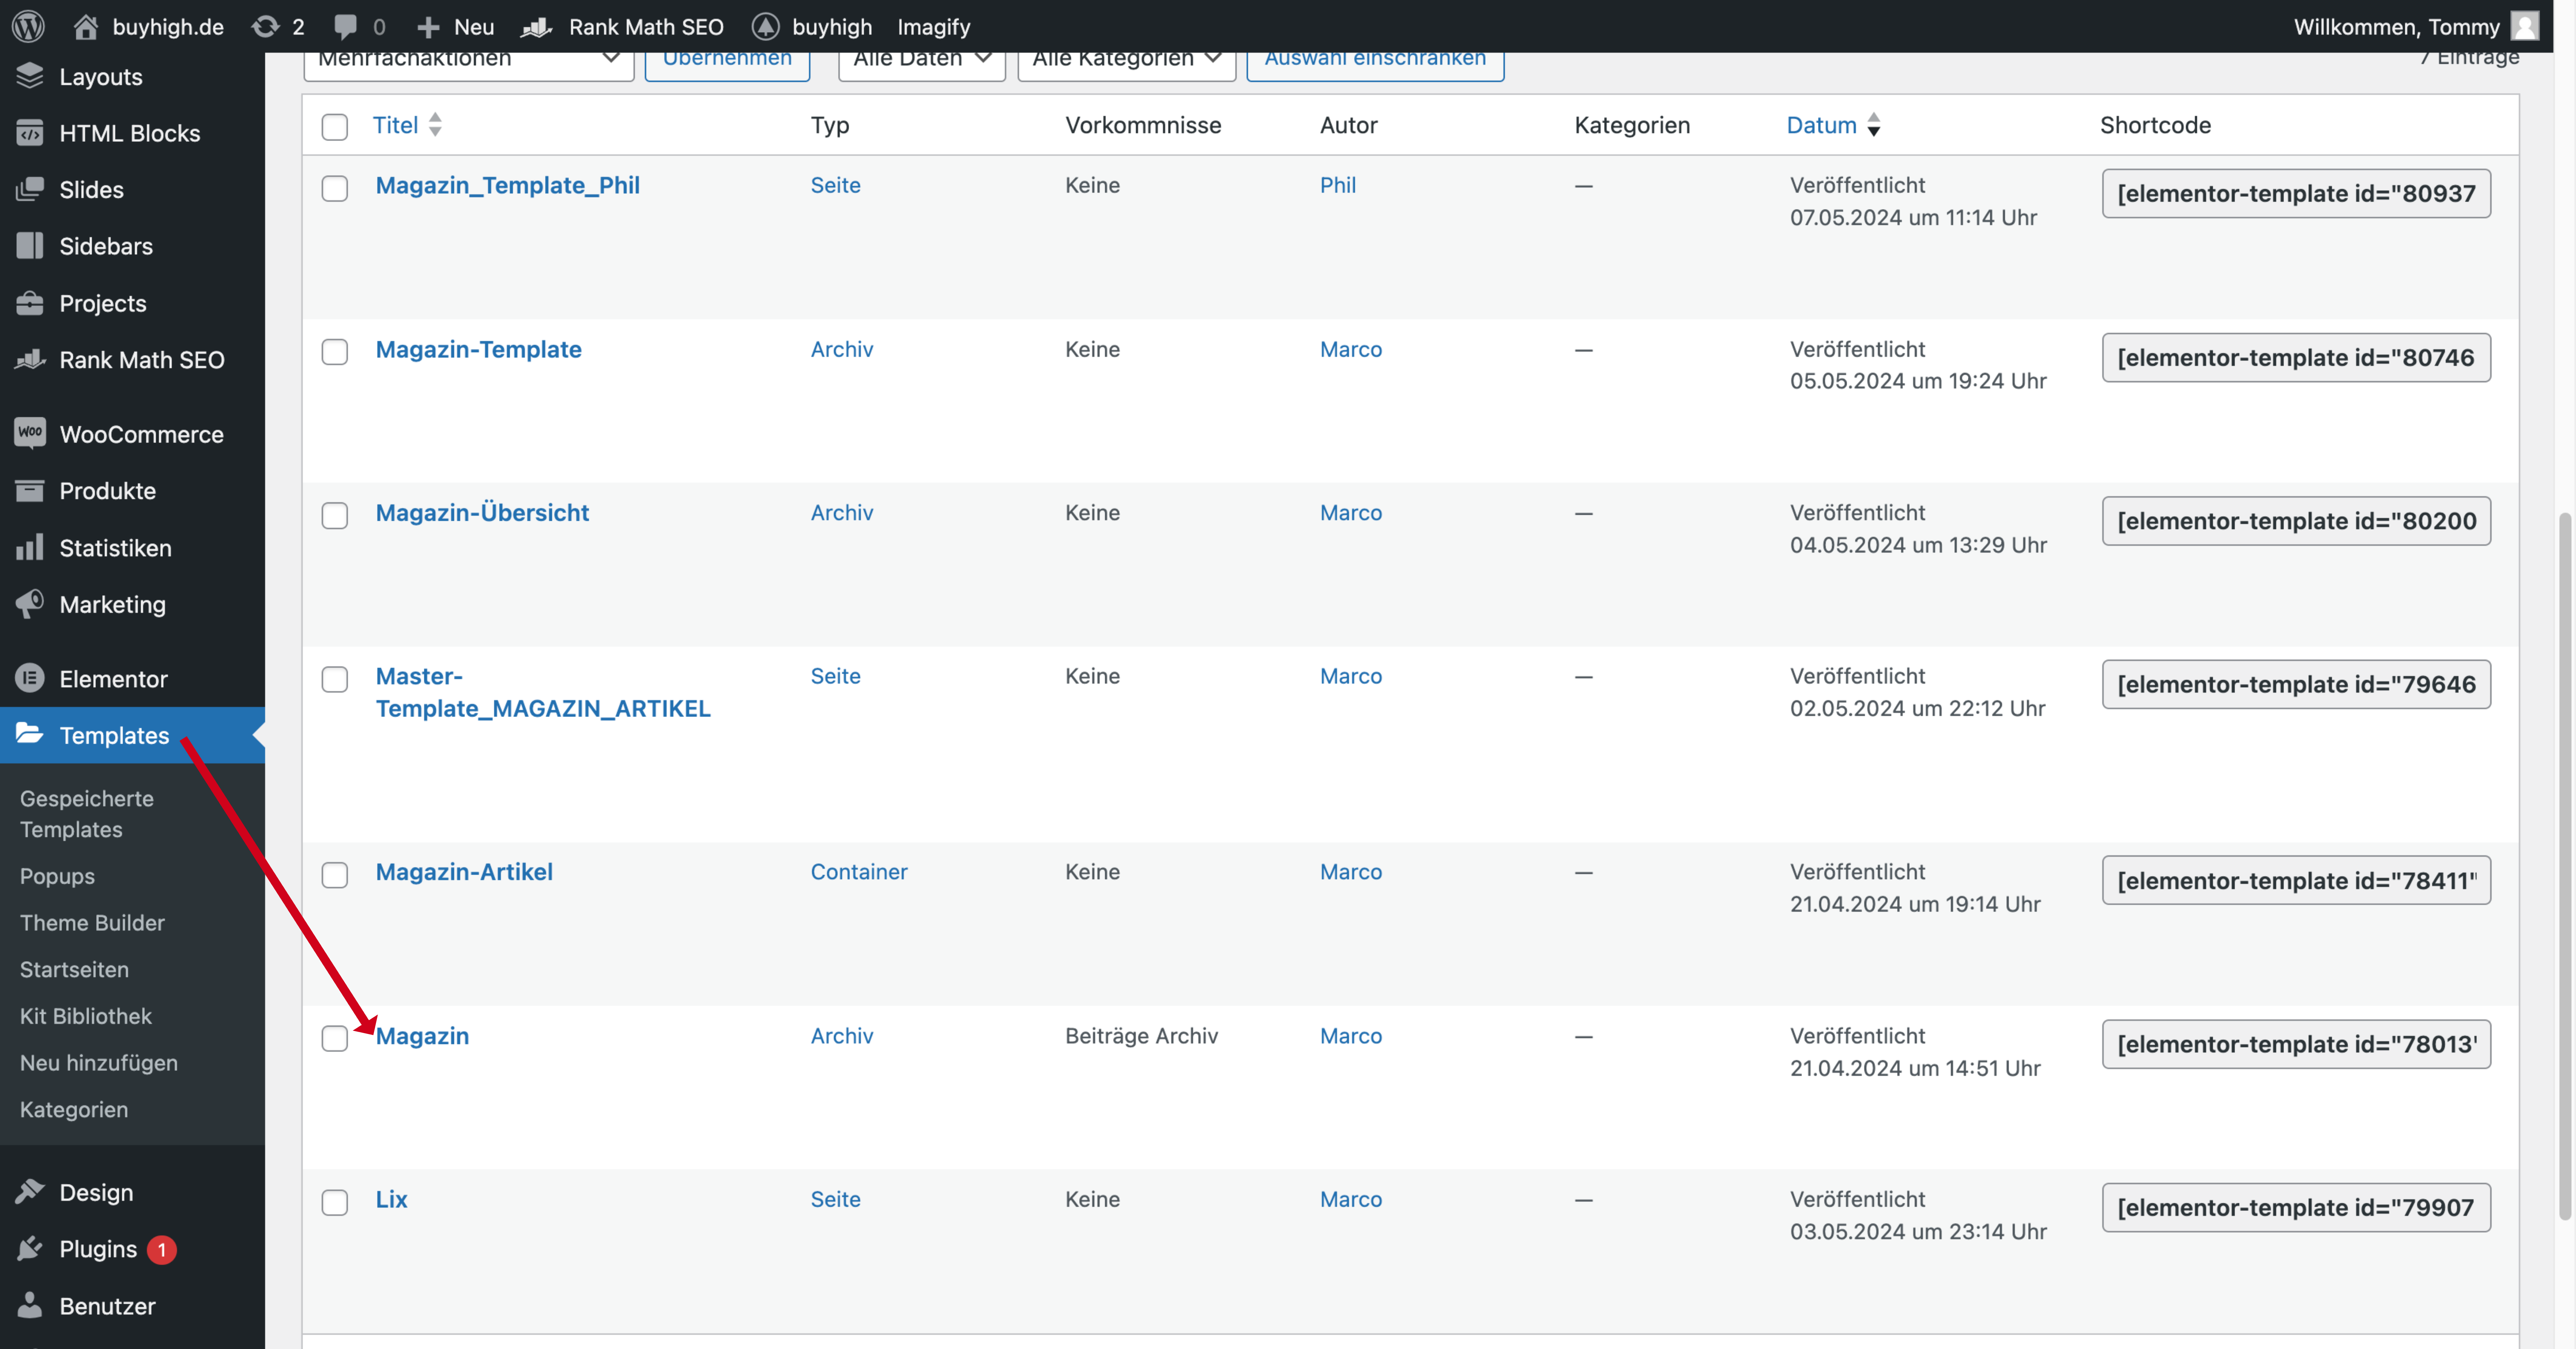Click the Marketing megaphone icon
Screen dimensions: 2576x1349
pos(30,604)
